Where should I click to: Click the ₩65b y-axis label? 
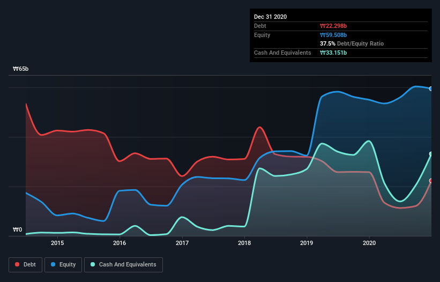20,69
